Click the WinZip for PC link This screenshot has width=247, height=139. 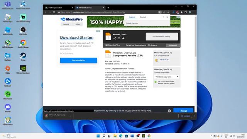(x=164, y=60)
